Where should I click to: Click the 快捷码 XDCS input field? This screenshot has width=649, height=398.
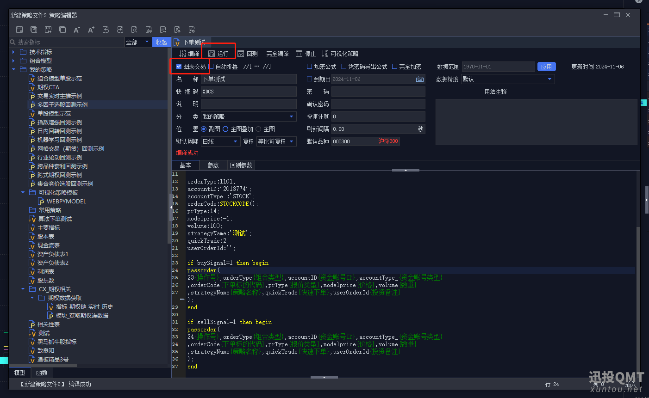tap(249, 92)
